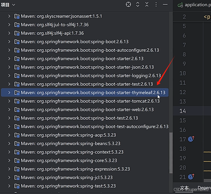Expand spring-boot-starter-logging:2.6.13 node
Image resolution: width=211 pixels, height=194 pixels.
point(9,75)
